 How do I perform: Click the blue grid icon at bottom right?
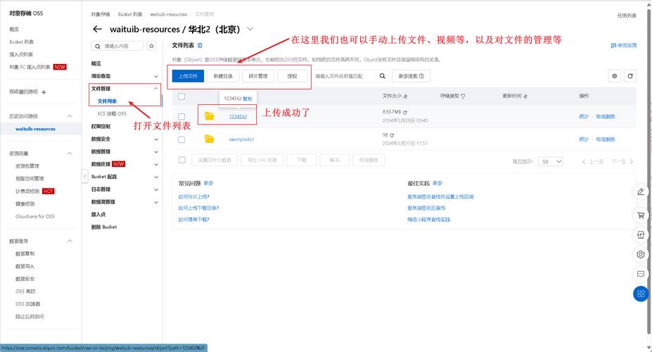tap(641, 294)
